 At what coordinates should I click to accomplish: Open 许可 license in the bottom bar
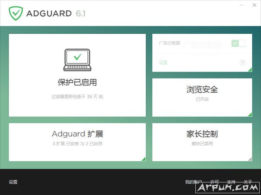click(214, 182)
